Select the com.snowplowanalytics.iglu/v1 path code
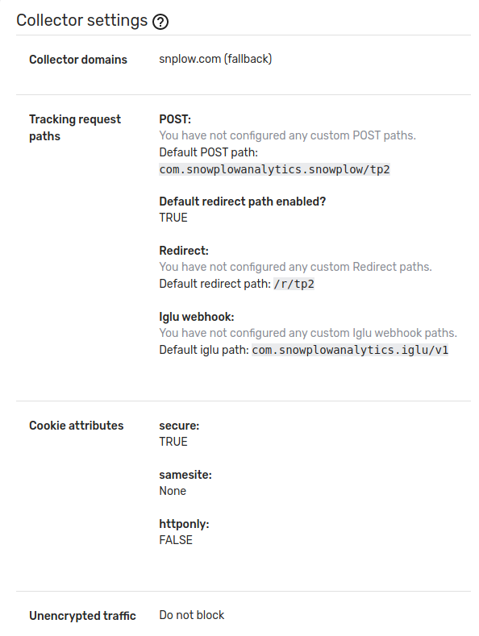 coord(350,350)
